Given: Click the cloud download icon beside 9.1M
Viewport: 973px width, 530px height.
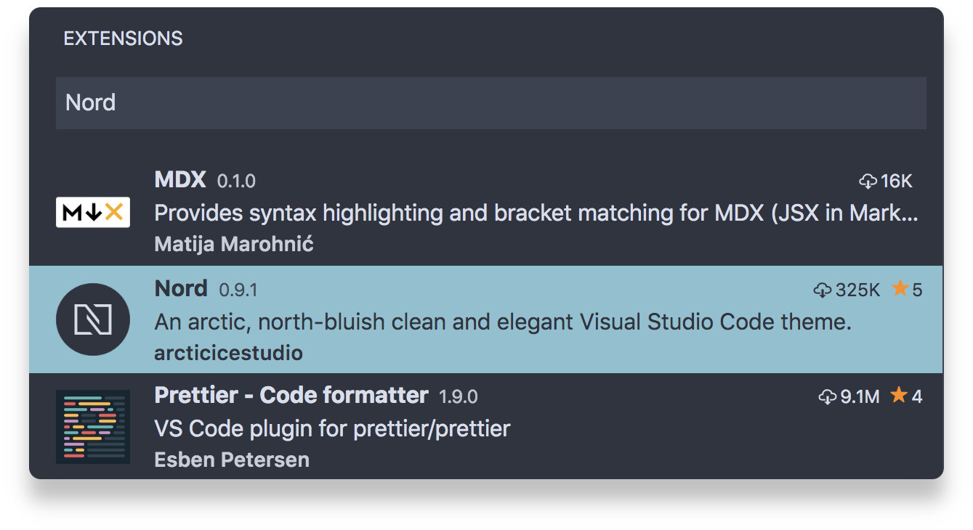Looking at the screenshot, I should click(827, 397).
